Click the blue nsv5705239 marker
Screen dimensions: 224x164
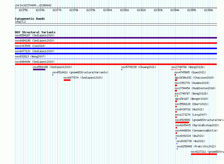coord(122,70)
